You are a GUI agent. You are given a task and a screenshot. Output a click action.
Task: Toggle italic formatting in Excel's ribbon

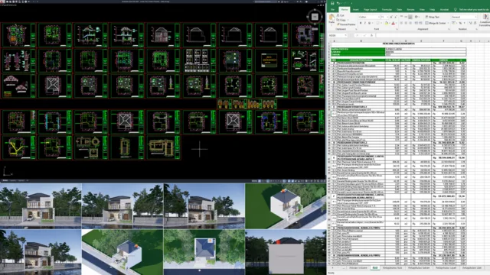pos(365,23)
